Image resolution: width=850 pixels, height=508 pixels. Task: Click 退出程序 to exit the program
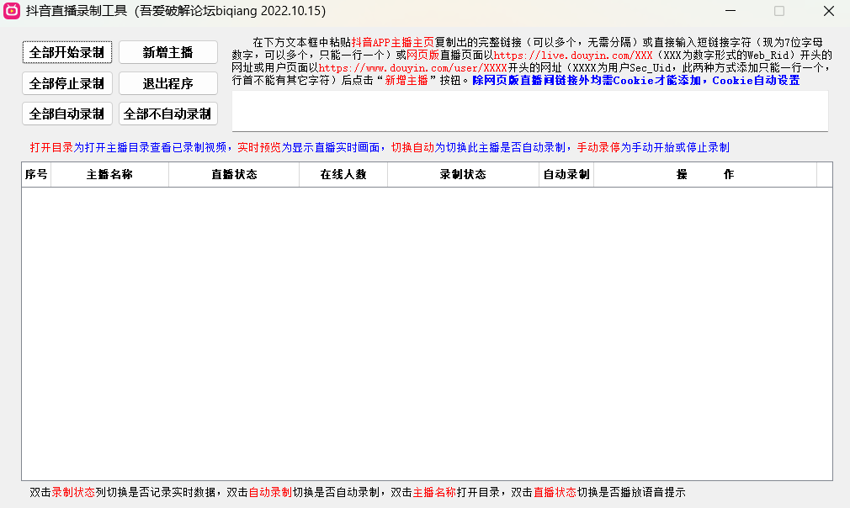[168, 83]
